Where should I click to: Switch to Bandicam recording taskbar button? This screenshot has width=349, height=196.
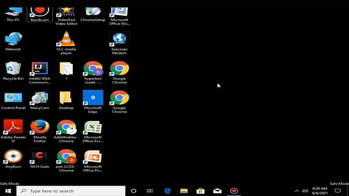click(234, 191)
